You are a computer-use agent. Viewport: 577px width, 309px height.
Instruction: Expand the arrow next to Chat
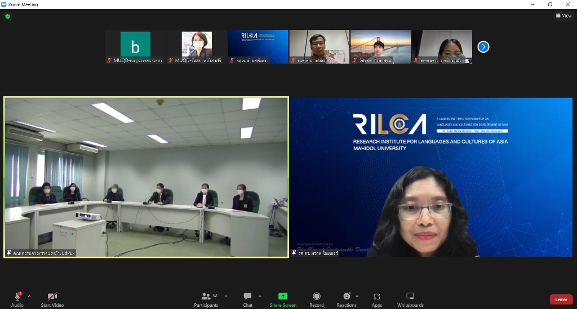260,296
